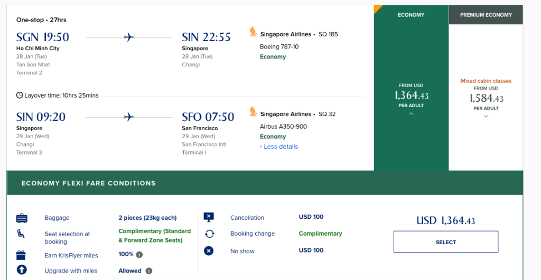Click airplane icon on SGN to SIN leg
This screenshot has height=280, width=541.
point(128,37)
